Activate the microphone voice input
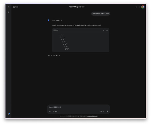This screenshot has width=151, height=125. [107, 111]
